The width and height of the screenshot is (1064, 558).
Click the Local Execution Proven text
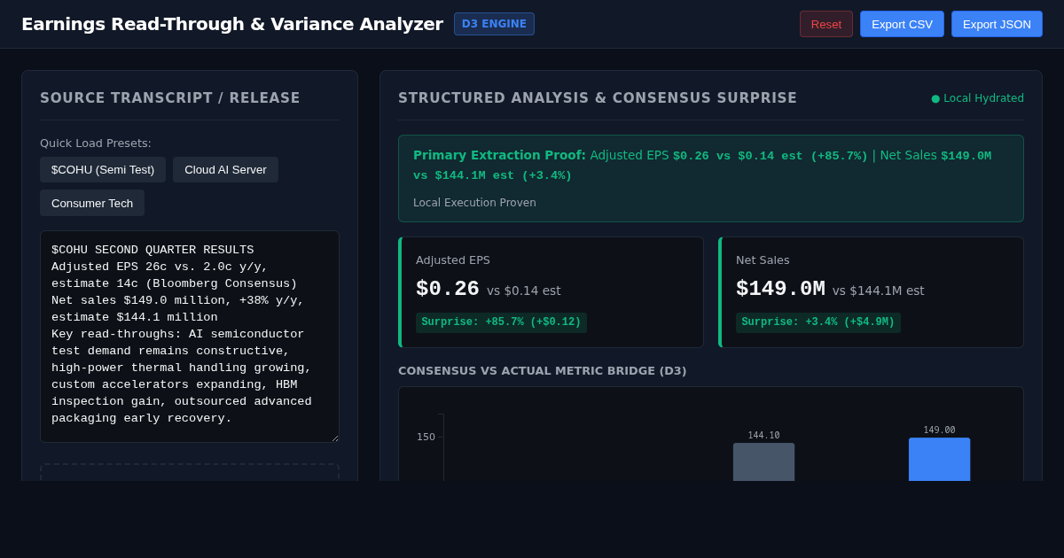(474, 203)
